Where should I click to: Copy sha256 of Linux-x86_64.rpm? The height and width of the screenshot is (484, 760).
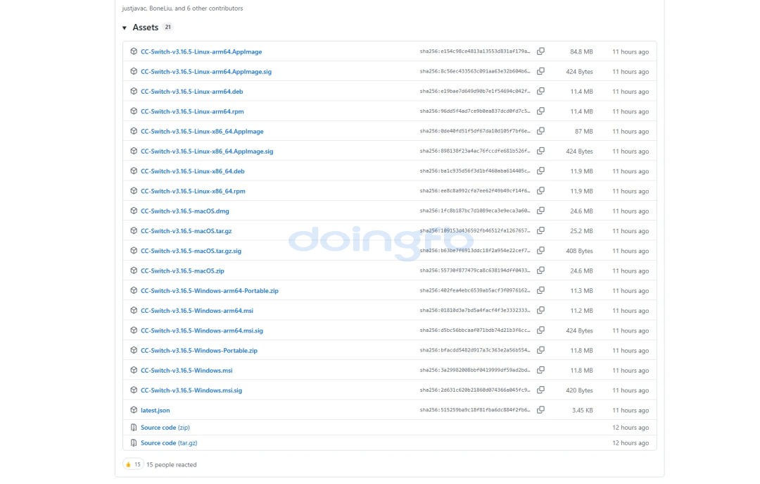coord(540,190)
